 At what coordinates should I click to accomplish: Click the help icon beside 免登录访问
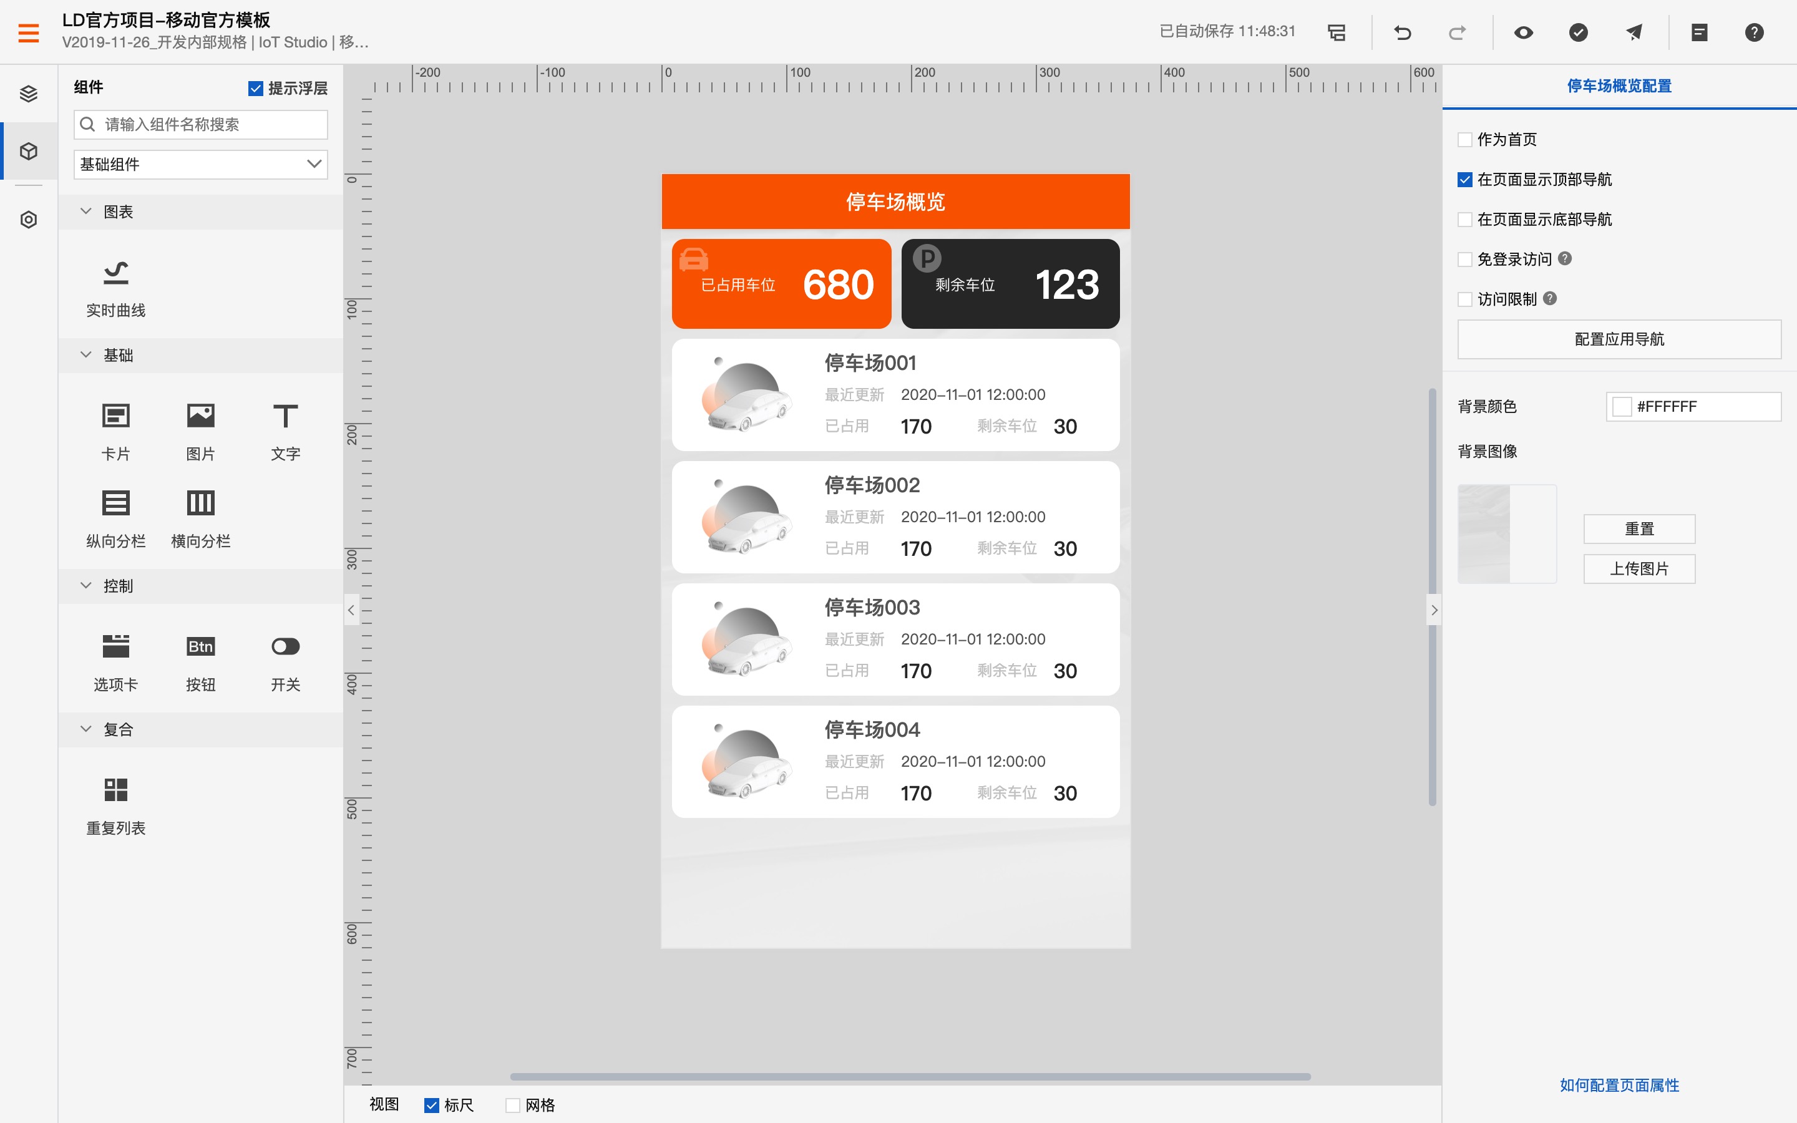[x=1565, y=258]
